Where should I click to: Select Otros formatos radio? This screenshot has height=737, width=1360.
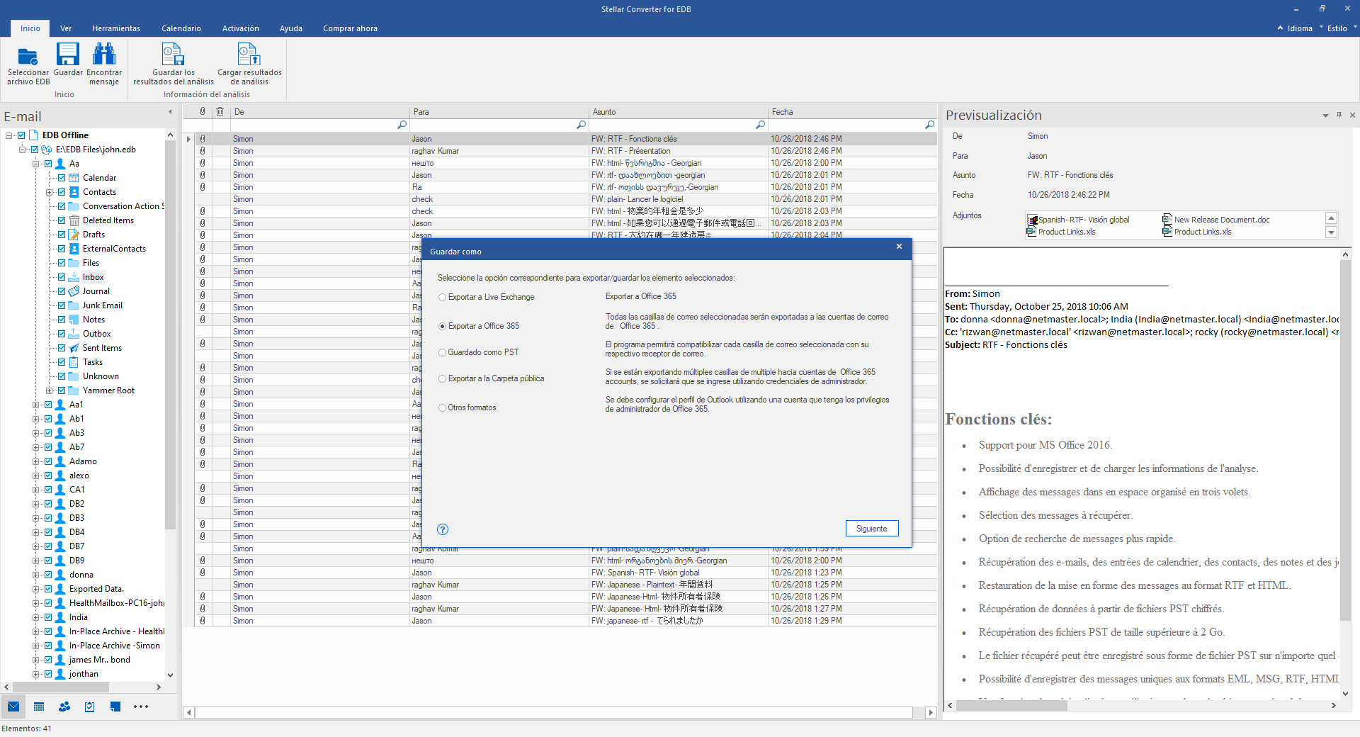[443, 408]
